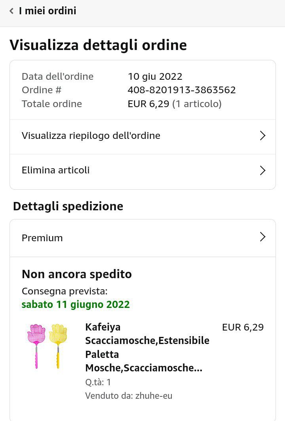
Task: Go back to I miei ordini
Action: pos(47,11)
